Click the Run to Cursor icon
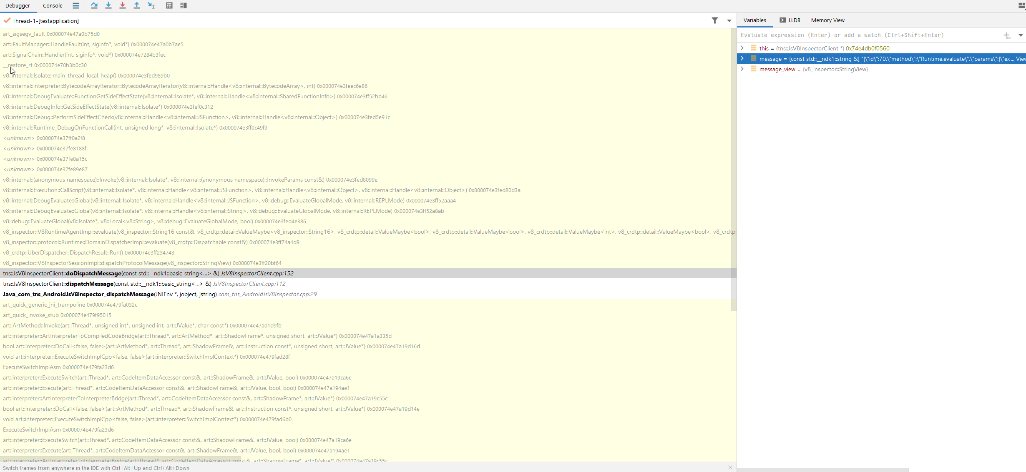 (151, 5)
